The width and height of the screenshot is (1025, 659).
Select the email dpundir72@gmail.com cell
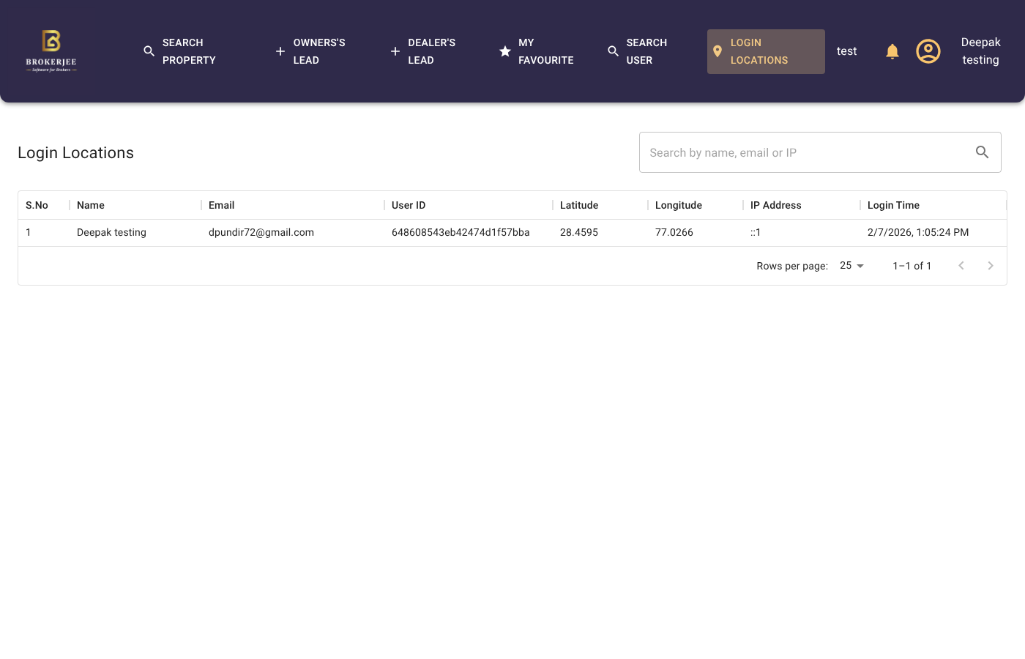pyautogui.click(x=261, y=232)
